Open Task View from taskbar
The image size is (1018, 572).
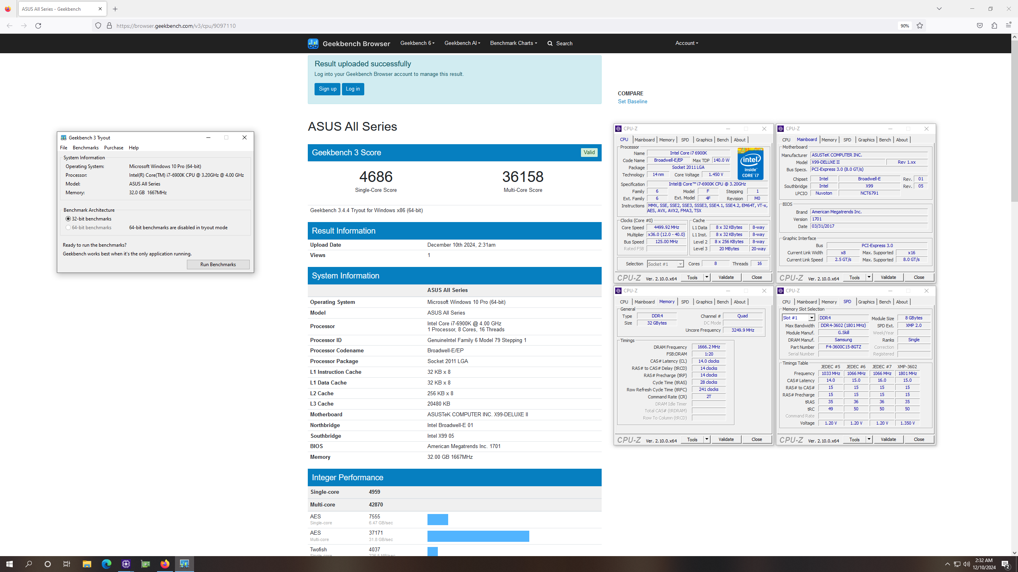(x=67, y=564)
